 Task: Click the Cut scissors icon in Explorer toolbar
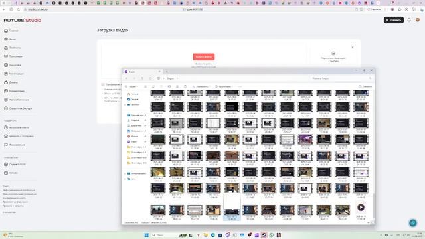pyautogui.click(x=145, y=86)
